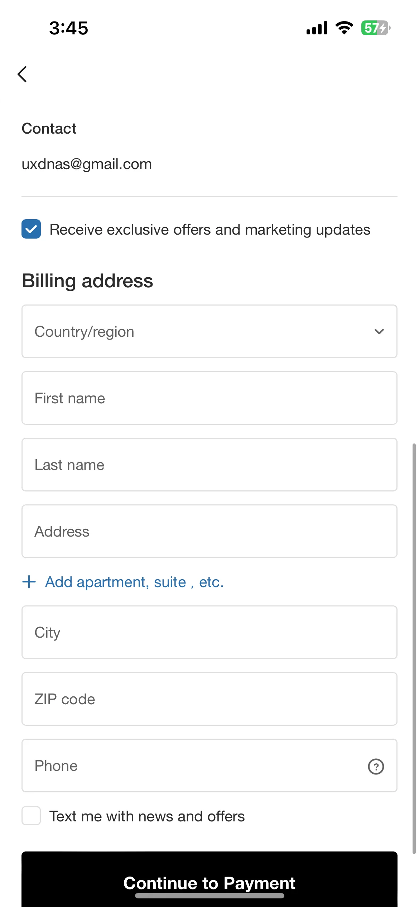Enable Text me with news and offers
This screenshot has width=419, height=907.
point(31,816)
